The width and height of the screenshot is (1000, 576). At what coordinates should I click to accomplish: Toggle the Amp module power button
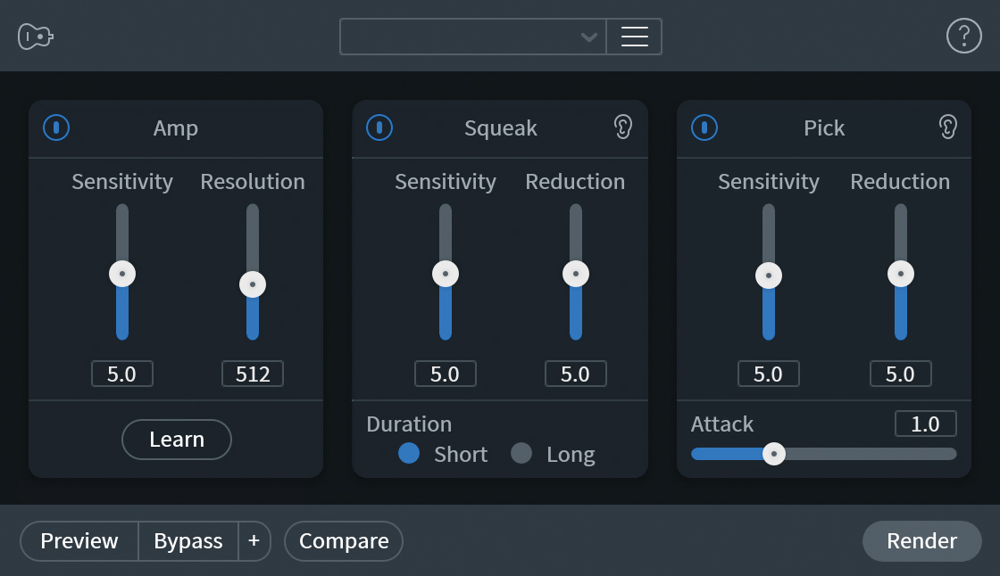click(56, 128)
